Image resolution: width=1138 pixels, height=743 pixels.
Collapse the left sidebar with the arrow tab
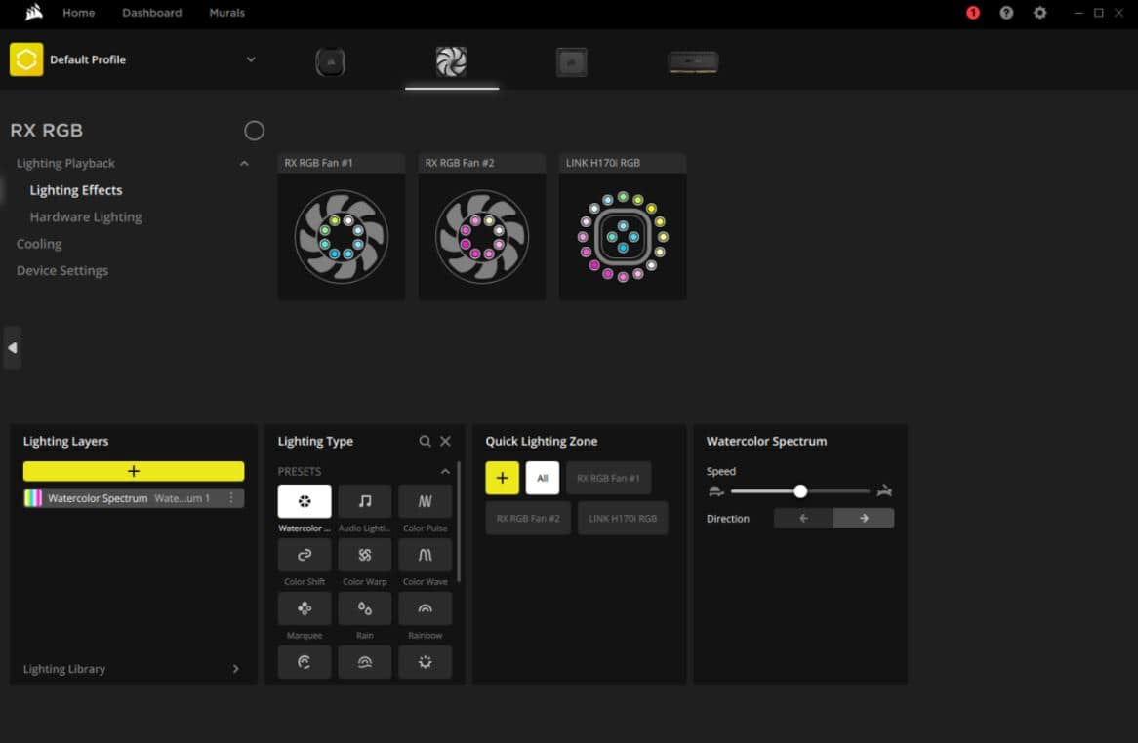(x=13, y=347)
